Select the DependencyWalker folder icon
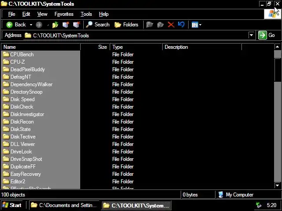 [6, 84]
